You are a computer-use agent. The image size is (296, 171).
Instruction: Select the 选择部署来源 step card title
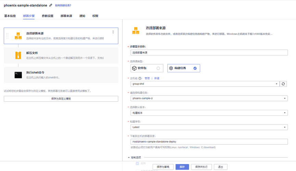pyautogui.click(x=35, y=33)
